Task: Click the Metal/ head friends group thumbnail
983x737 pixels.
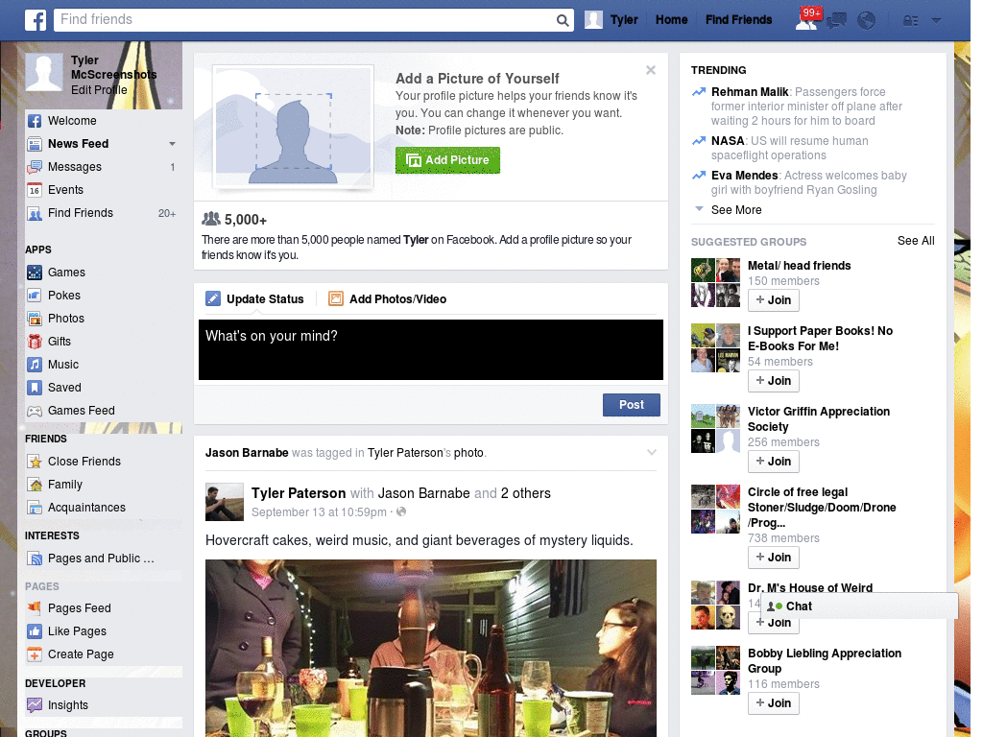Action: [715, 283]
